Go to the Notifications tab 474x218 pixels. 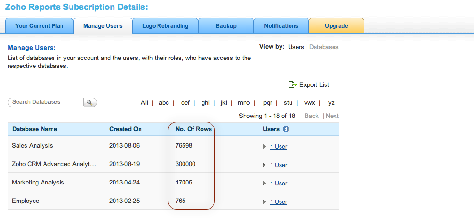pos(281,25)
